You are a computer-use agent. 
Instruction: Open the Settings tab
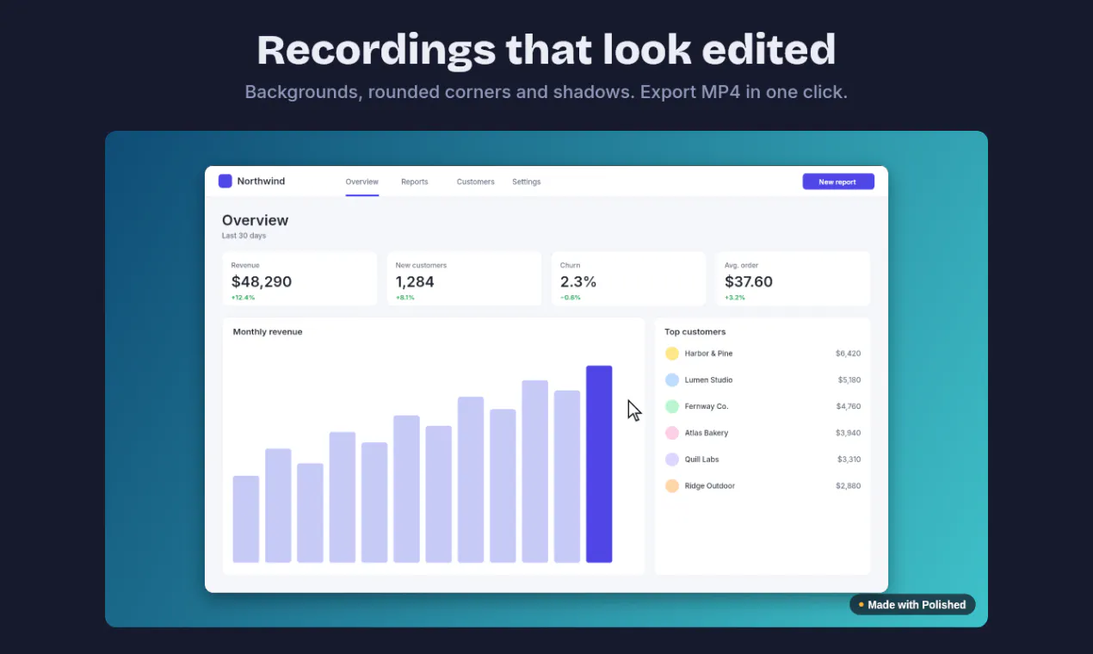[x=527, y=182]
